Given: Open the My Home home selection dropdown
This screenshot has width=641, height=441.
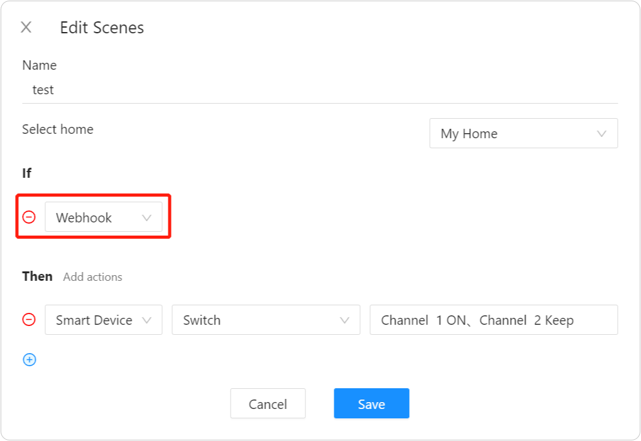Looking at the screenshot, I should click(523, 133).
